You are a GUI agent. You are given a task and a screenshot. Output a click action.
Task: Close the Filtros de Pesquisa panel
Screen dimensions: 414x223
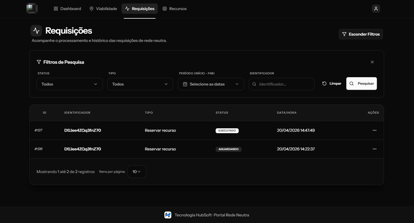click(x=372, y=62)
